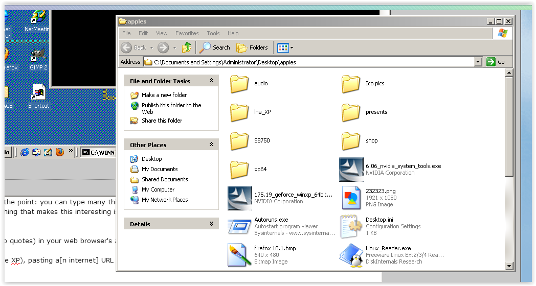
Task: Toggle the Folders pane button
Action: 252,47
